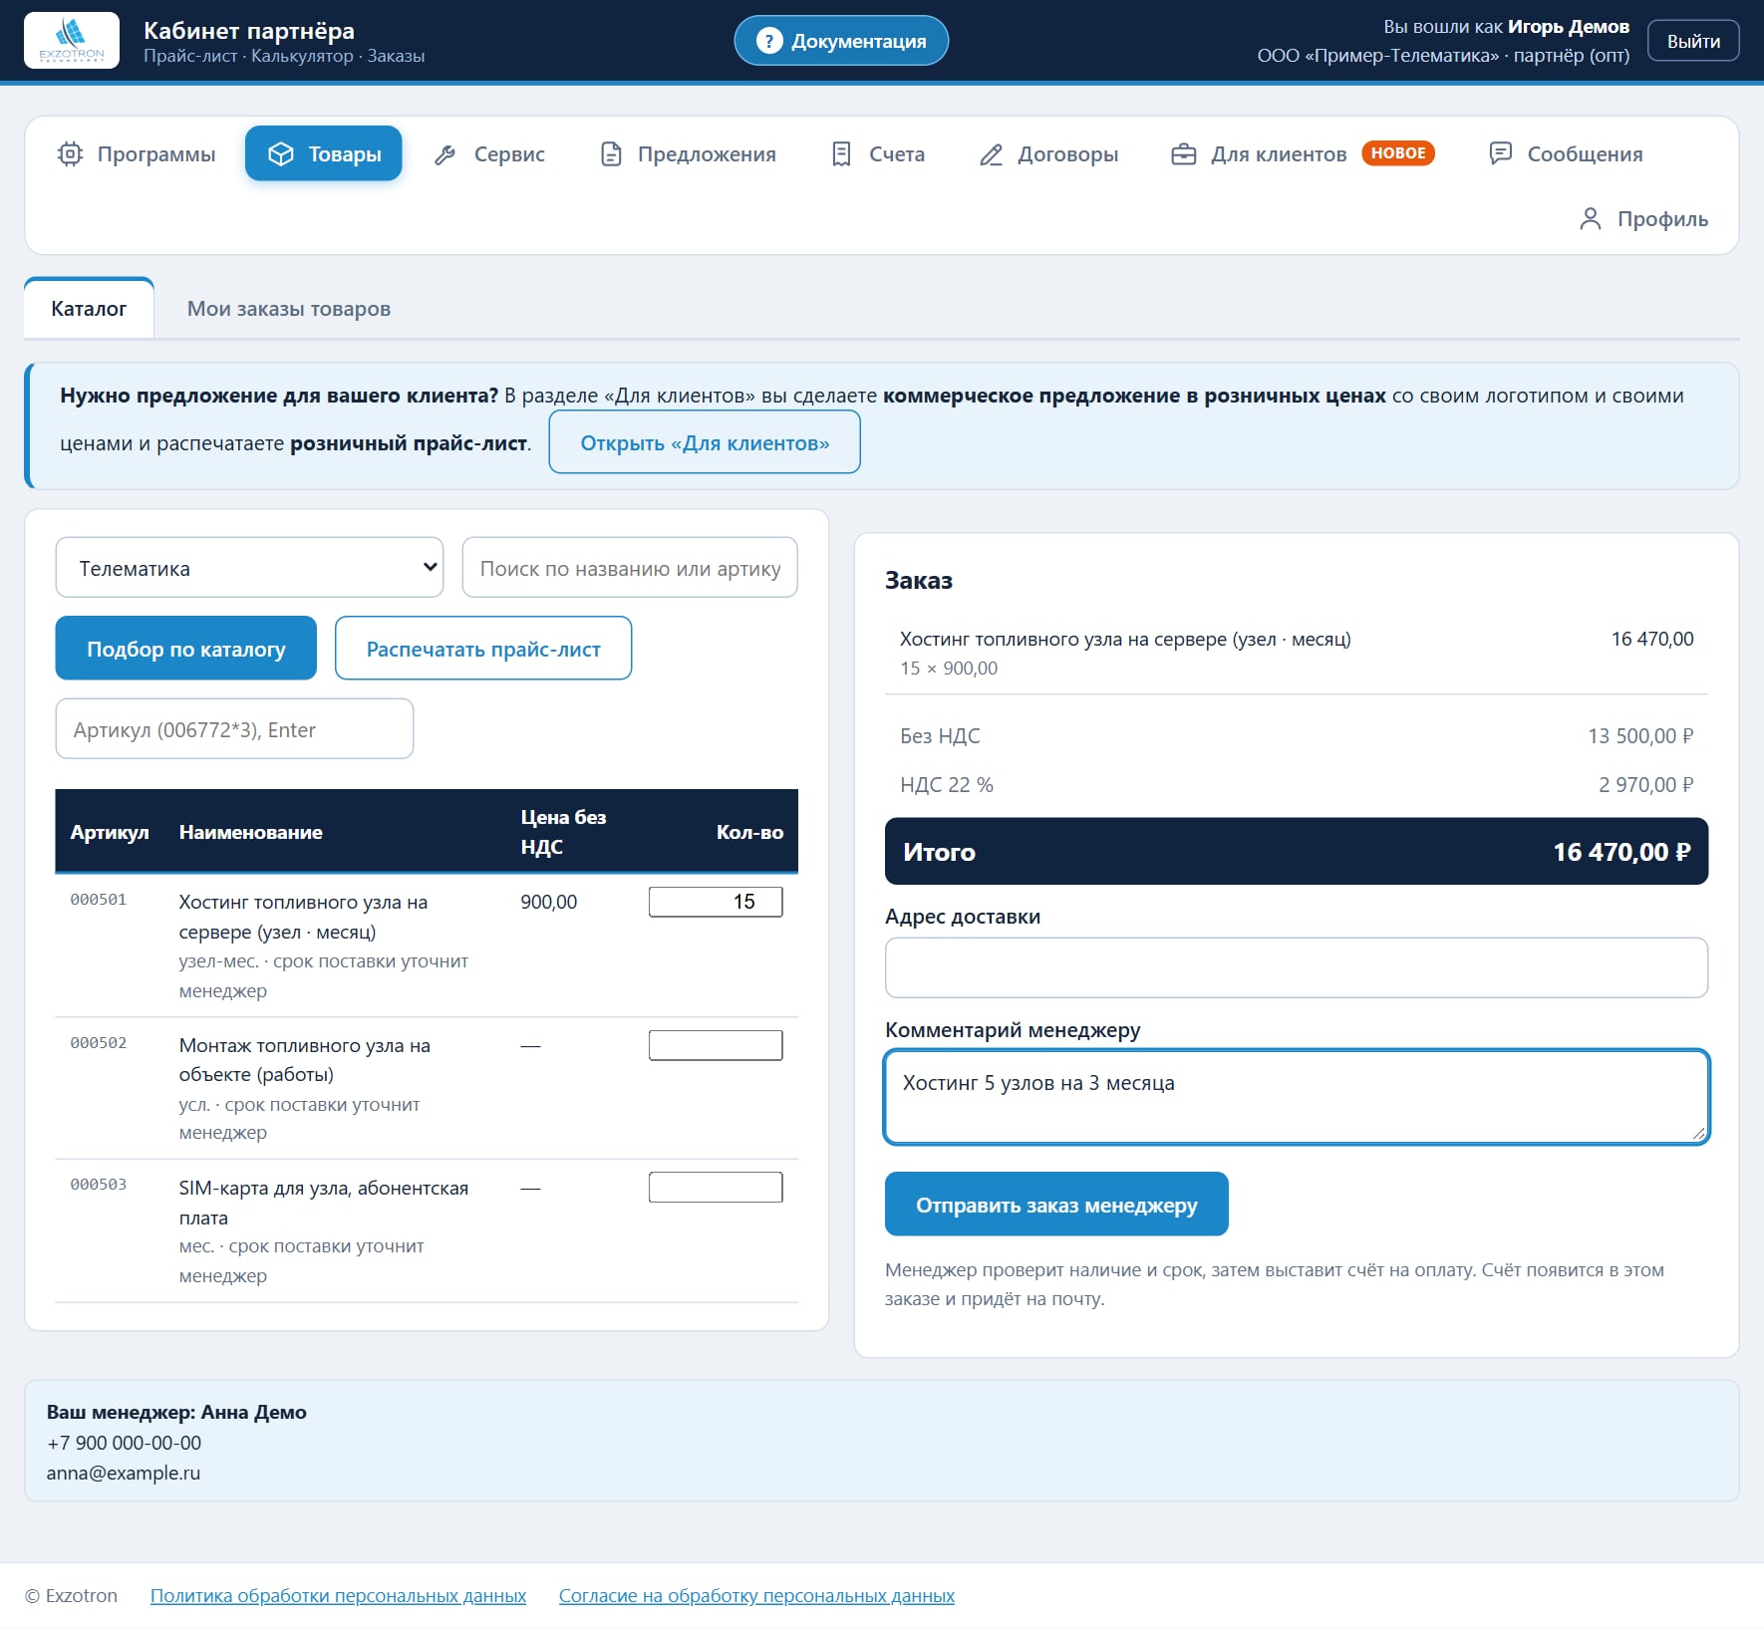Screen dimensions: 1764x1628
Task: Send order with Отправить заказ менеджеру
Action: (x=1056, y=1205)
